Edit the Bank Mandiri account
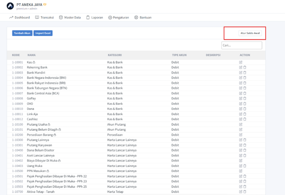The image size is (285, 195). [x=241, y=73]
